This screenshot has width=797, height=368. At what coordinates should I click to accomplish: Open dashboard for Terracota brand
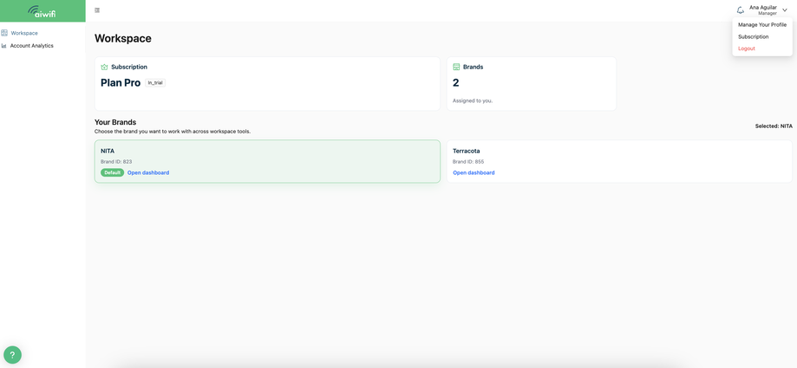[474, 172]
